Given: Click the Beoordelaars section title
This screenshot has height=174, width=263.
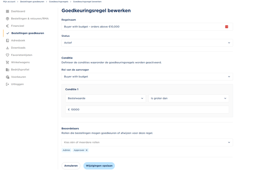Looking at the screenshot, I should (70, 129).
